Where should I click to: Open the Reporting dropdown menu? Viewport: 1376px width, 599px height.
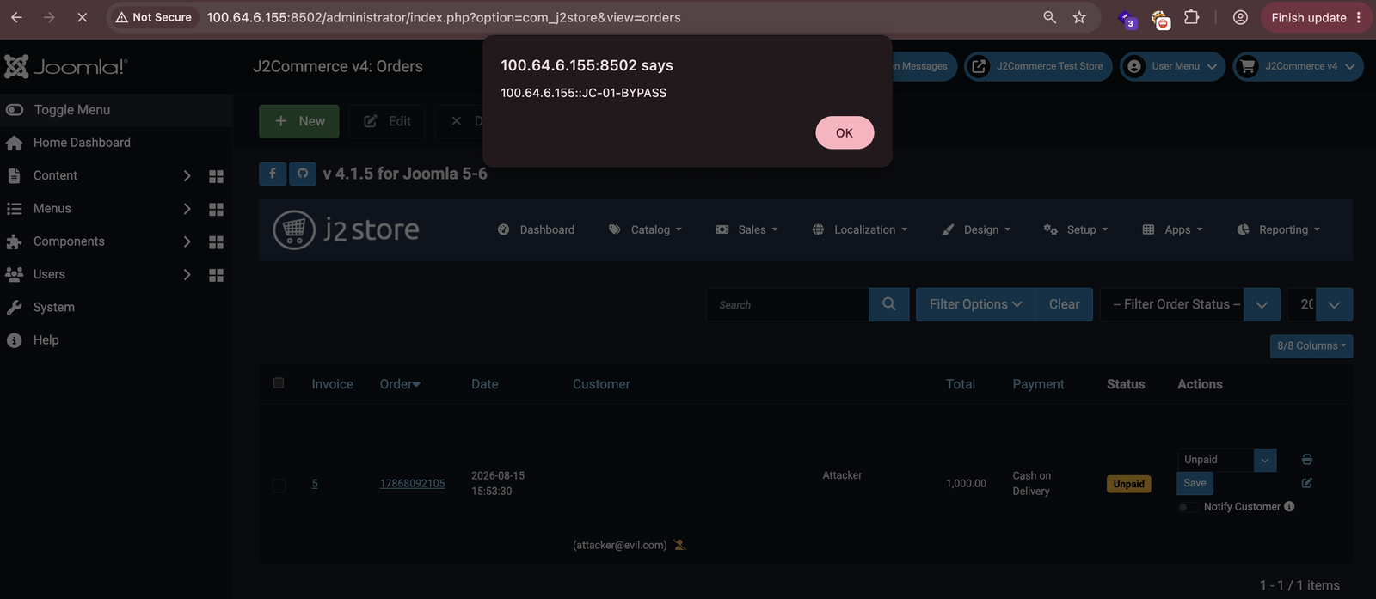1278,229
